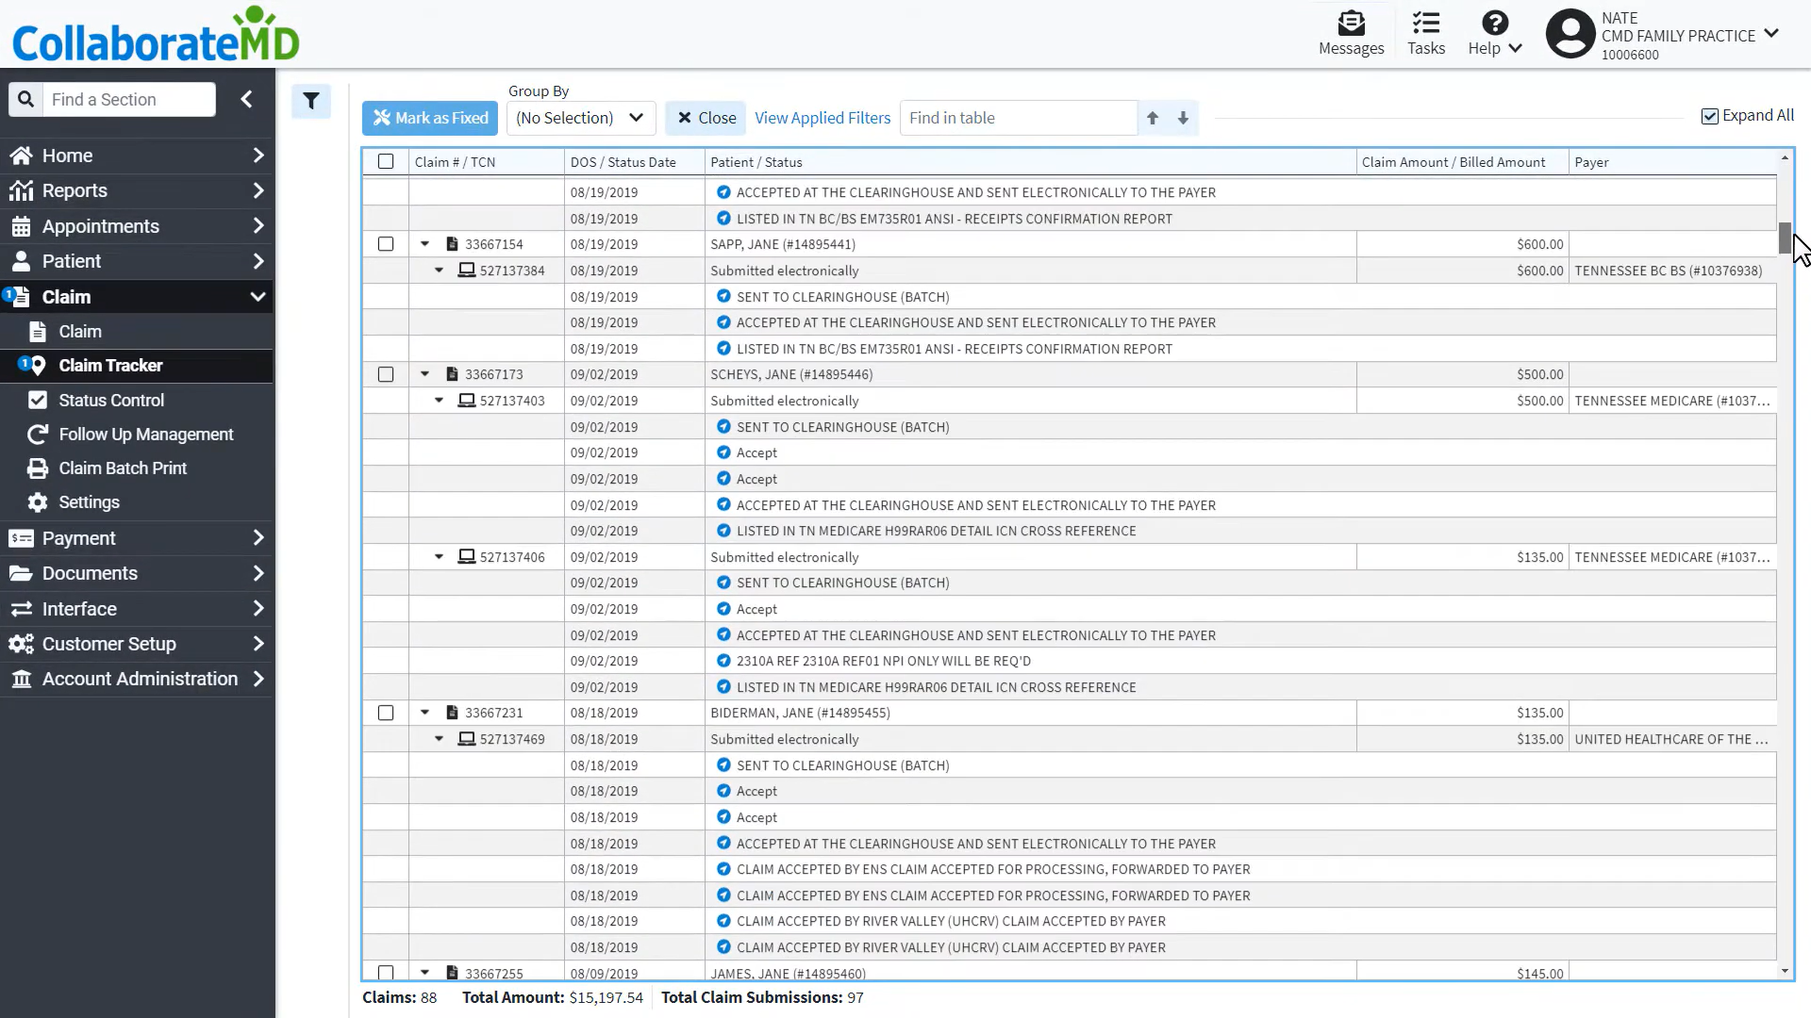The width and height of the screenshot is (1811, 1018).
Task: Collapse TCN 527137406 submission
Action: coord(439,557)
